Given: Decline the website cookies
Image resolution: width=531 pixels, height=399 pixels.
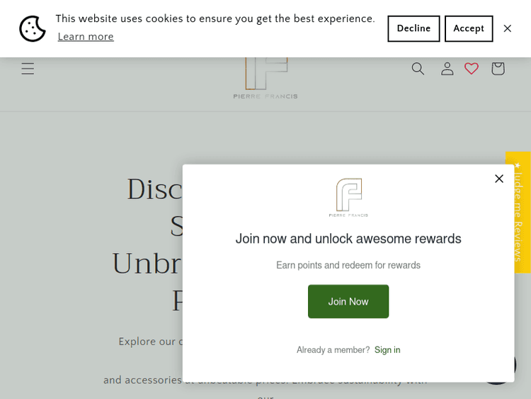Looking at the screenshot, I should (x=413, y=29).
